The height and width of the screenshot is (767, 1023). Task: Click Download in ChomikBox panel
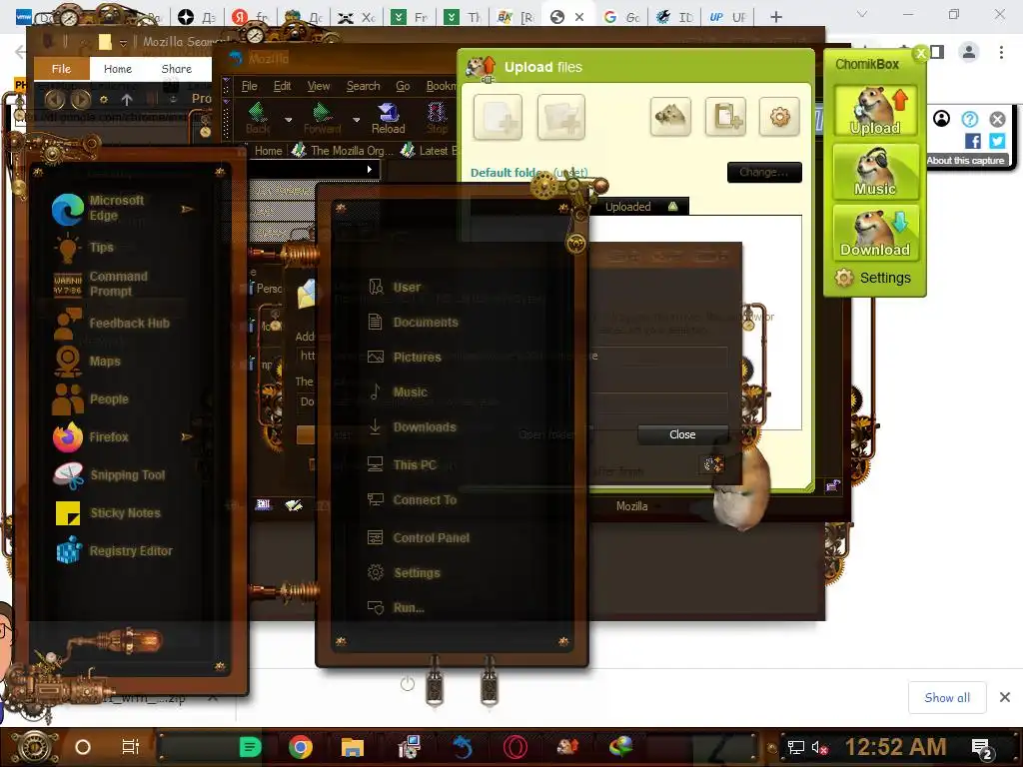click(875, 233)
